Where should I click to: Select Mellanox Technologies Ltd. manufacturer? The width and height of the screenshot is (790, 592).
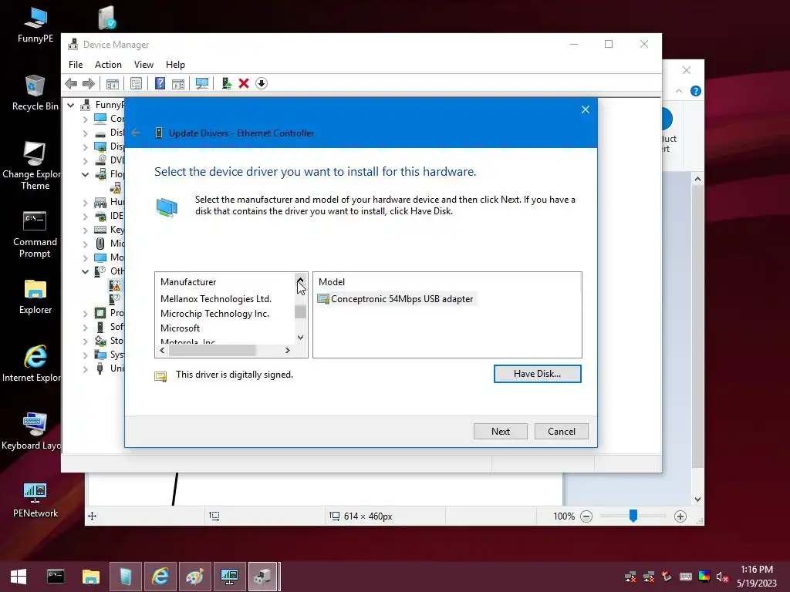click(216, 299)
